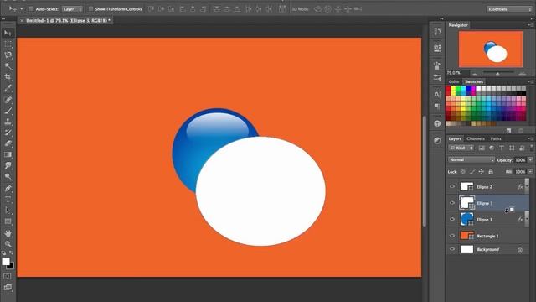Select the Dodge tool
The height and width of the screenshot is (302, 536).
pyautogui.click(x=8, y=177)
